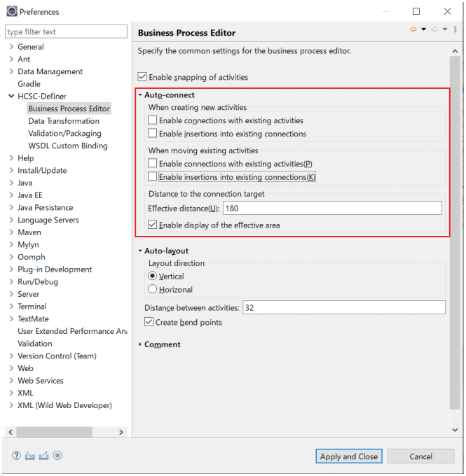
Task: Click the Apply and Close button
Action: pyautogui.click(x=349, y=456)
